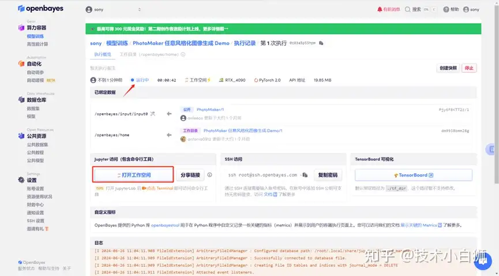The height and width of the screenshot is (276, 499).
Task: Copy the ssh command with the copy icon
Action: click(305, 175)
